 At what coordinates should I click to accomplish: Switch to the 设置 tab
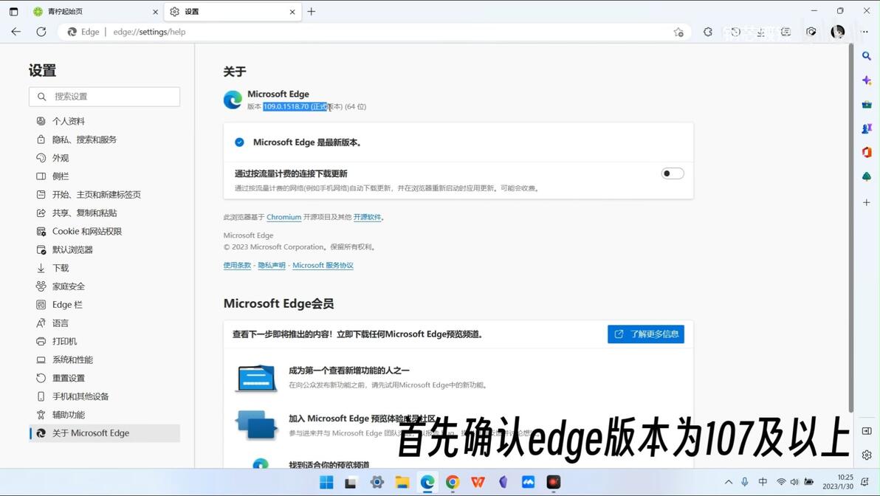point(233,11)
